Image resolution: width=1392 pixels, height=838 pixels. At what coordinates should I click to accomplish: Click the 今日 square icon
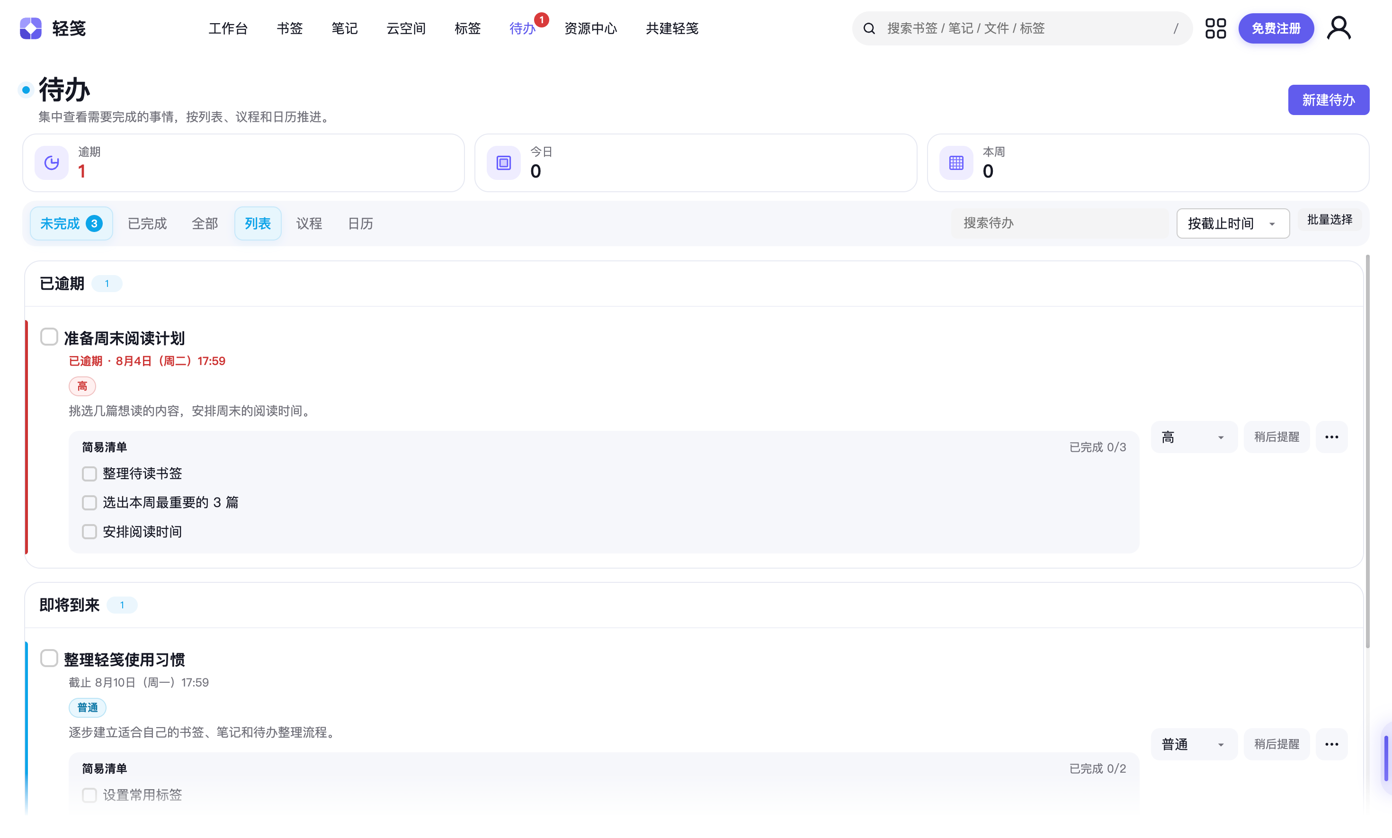(503, 163)
